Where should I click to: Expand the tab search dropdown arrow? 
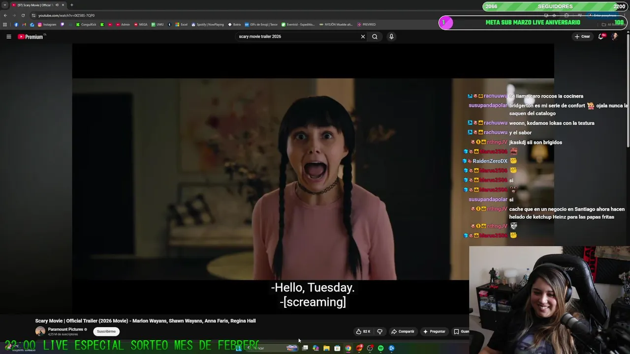pyautogui.click(x=5, y=5)
